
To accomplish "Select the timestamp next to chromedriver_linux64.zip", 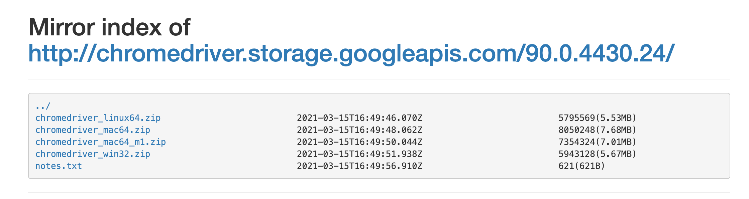I will click(x=360, y=118).
